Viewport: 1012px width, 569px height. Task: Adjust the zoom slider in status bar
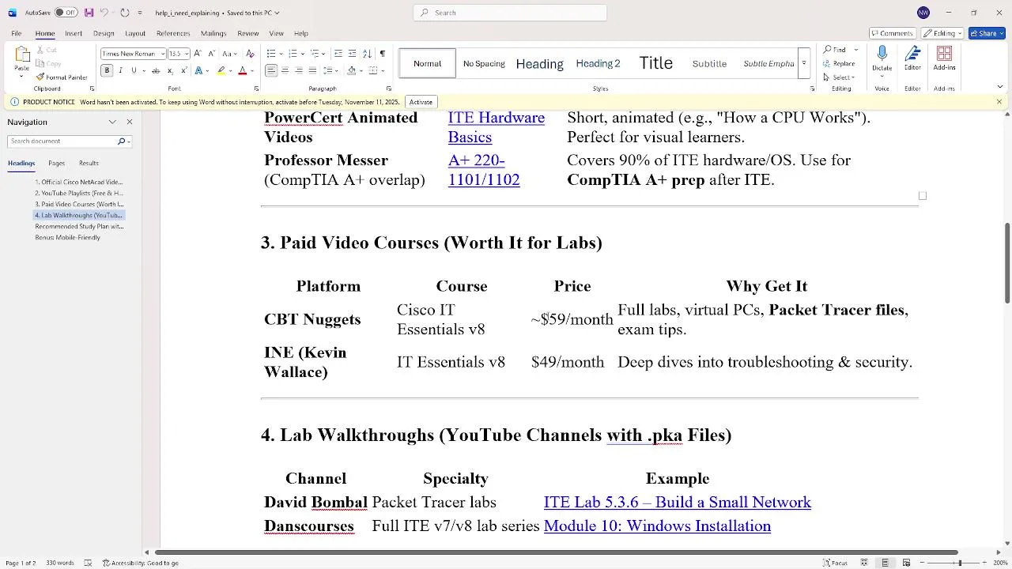(960, 563)
